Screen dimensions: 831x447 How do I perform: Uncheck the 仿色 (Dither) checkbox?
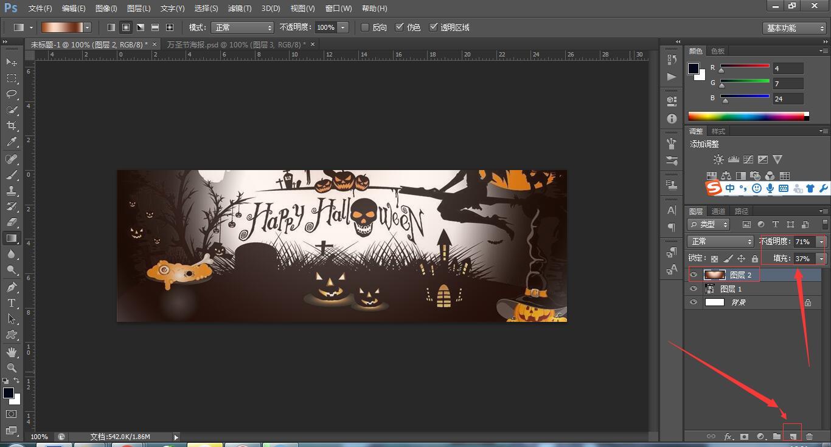click(399, 27)
